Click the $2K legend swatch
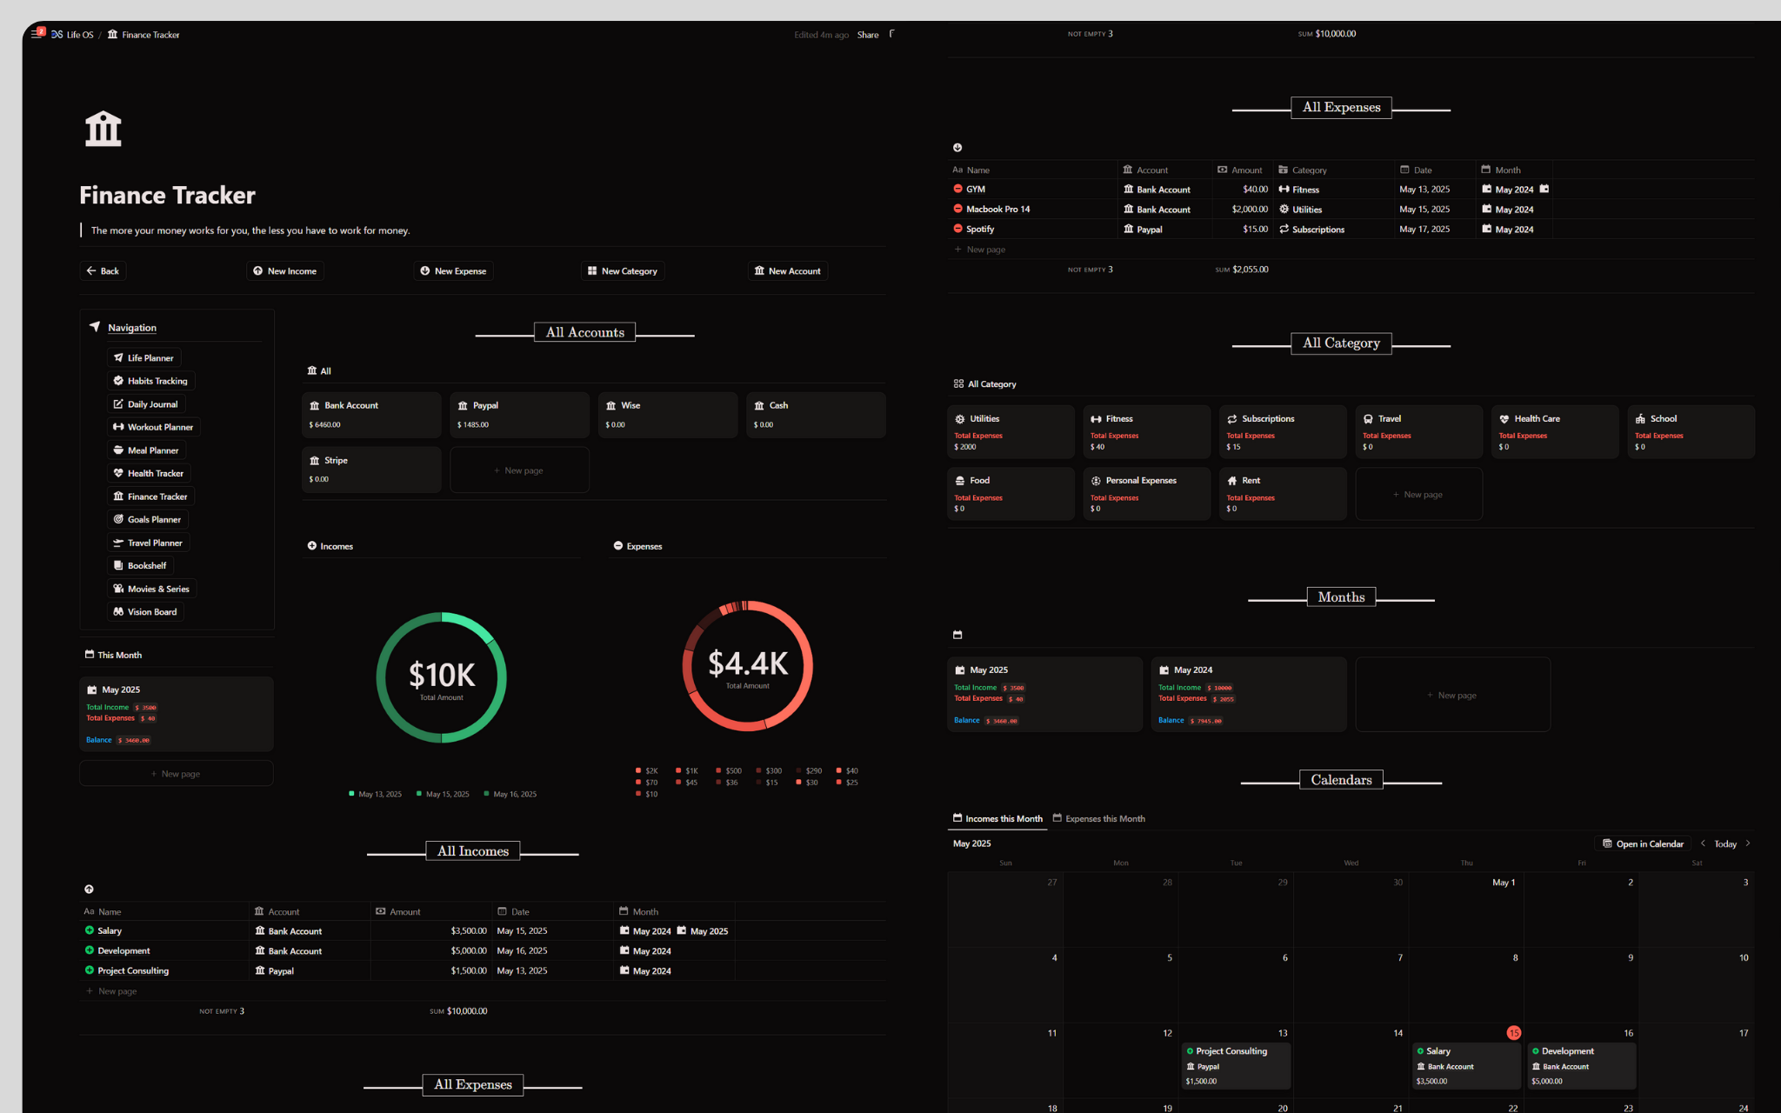1781x1113 pixels. pyautogui.click(x=638, y=770)
